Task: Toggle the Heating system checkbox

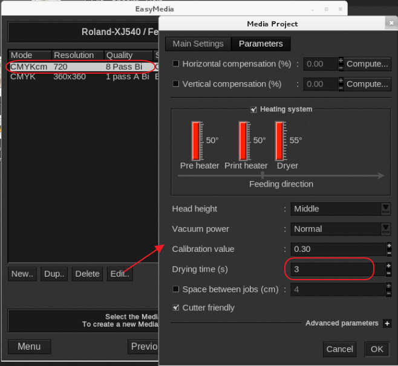Action: point(253,109)
